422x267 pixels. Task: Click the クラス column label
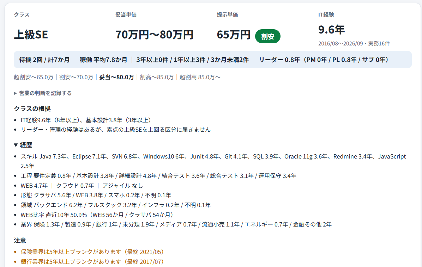point(22,15)
